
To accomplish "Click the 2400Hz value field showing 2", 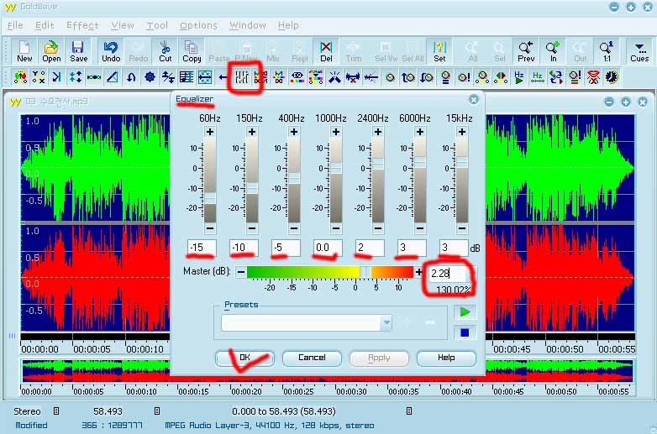I will coord(370,248).
